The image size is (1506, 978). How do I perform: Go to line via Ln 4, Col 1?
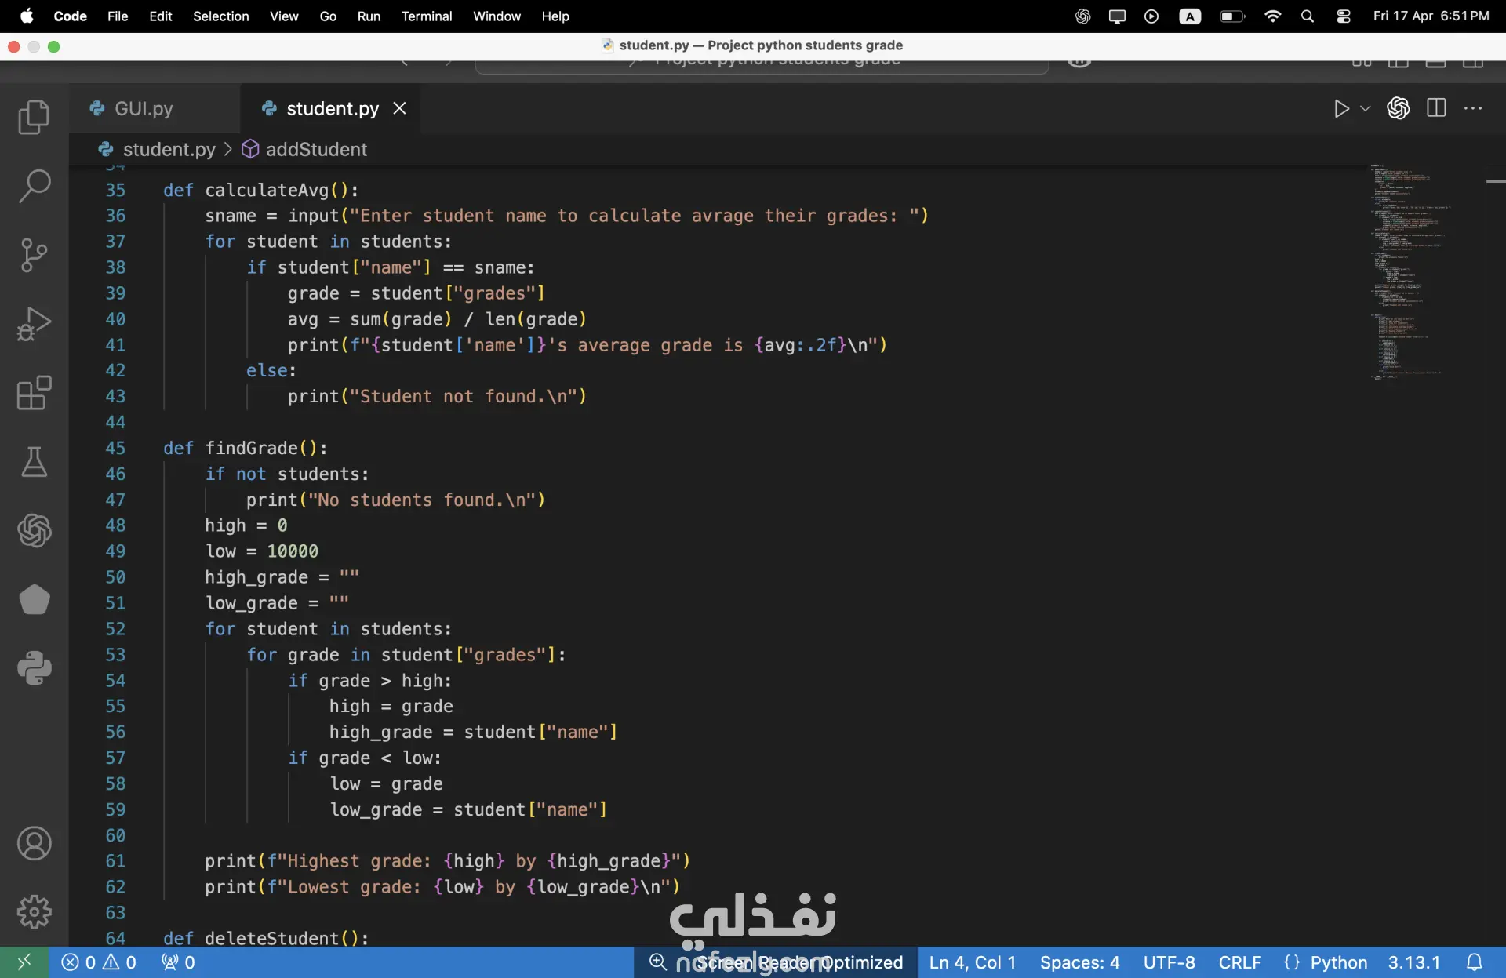972,962
